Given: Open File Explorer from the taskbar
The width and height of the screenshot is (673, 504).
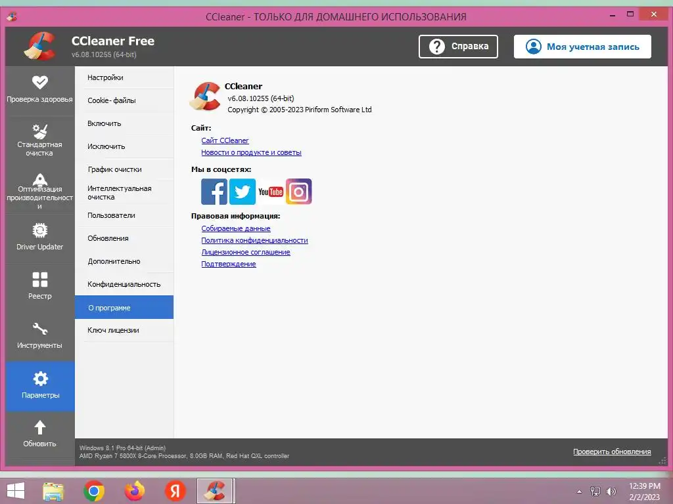Looking at the screenshot, I should pyautogui.click(x=53, y=491).
